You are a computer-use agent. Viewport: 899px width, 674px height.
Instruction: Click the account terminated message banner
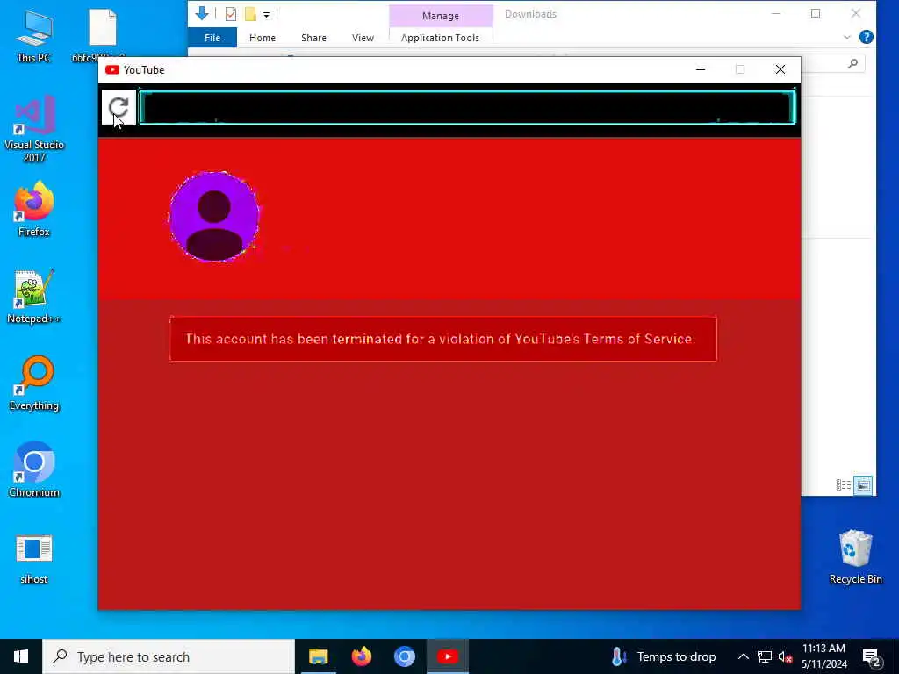[x=442, y=339]
